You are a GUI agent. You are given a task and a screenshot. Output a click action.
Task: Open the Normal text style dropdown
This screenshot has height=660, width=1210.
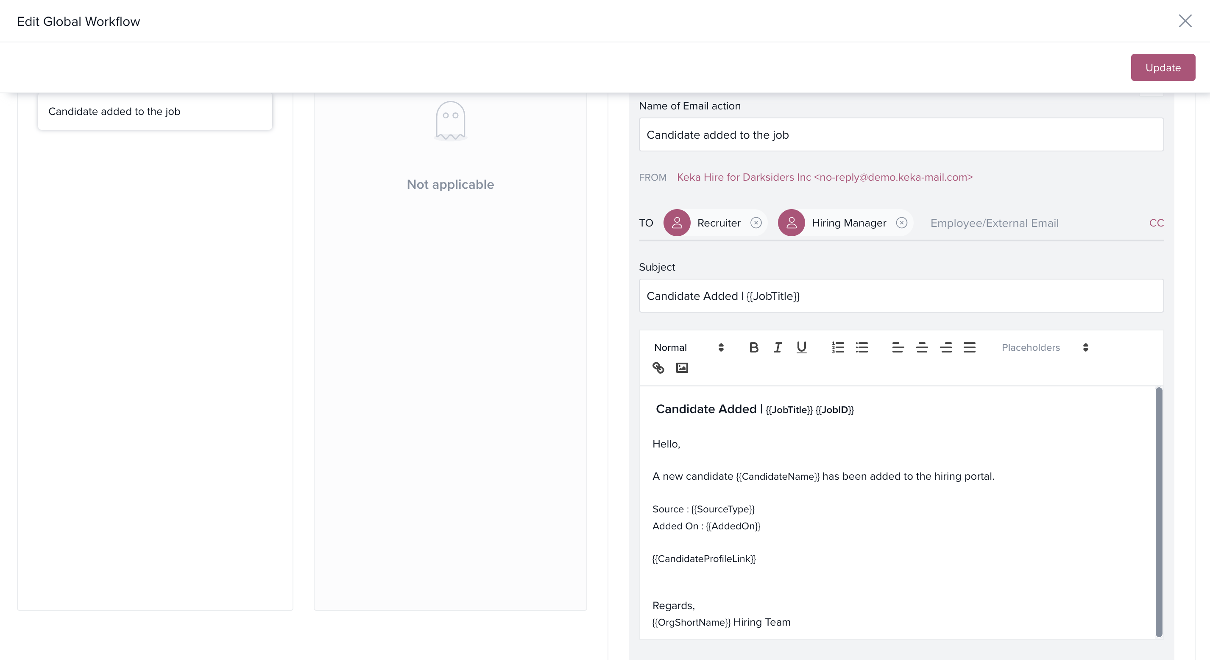[x=689, y=347]
